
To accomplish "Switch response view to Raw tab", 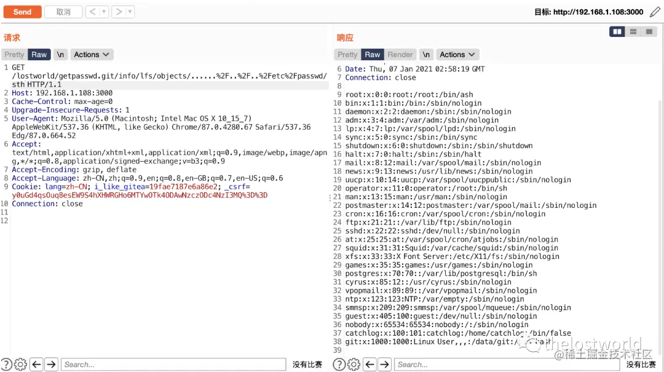I will 373,55.
